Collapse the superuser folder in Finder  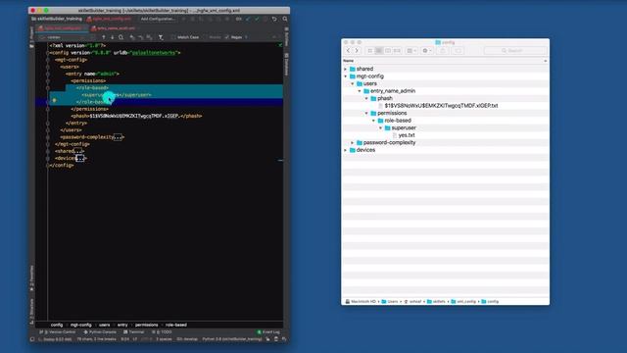pyautogui.click(x=381, y=128)
